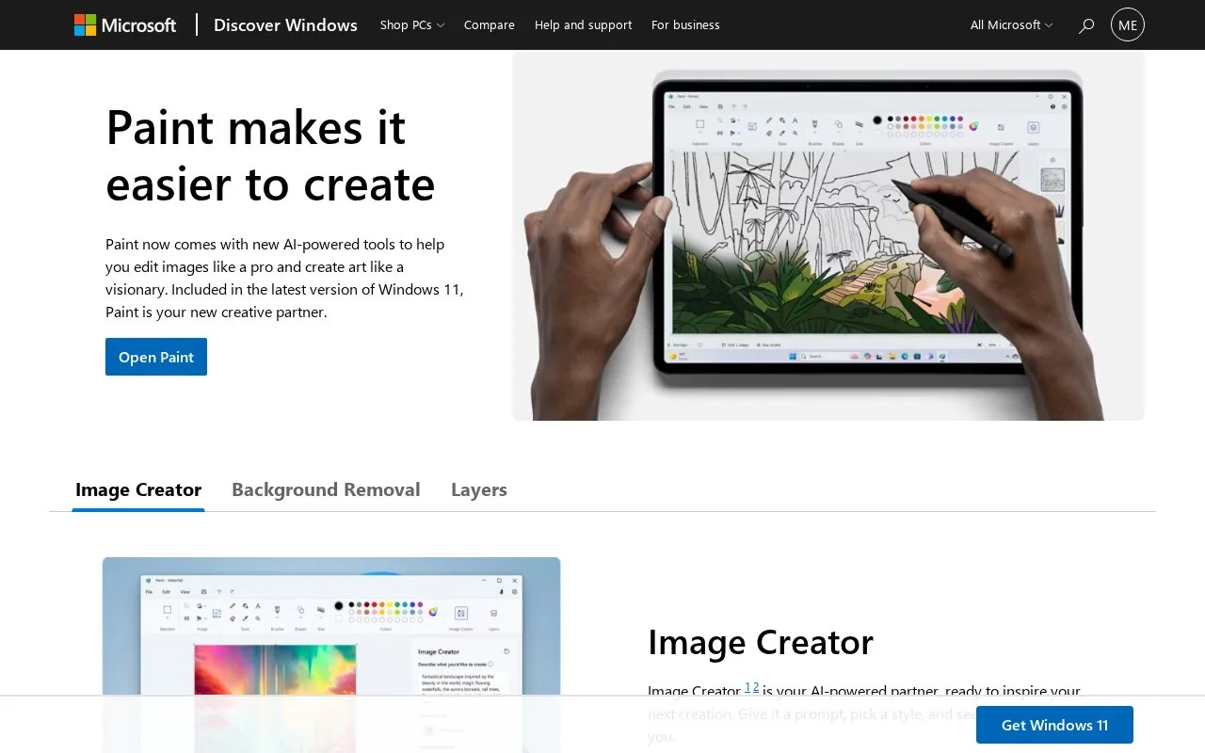
Task: Select For business in navigation
Action: tap(685, 24)
